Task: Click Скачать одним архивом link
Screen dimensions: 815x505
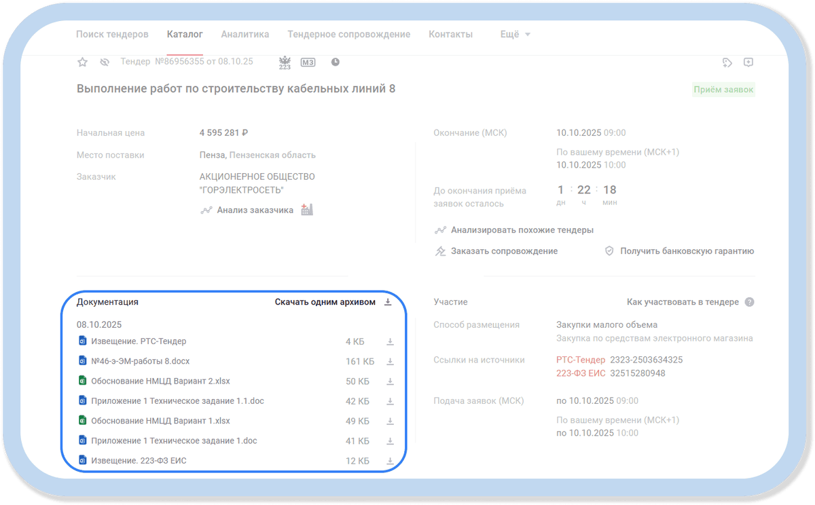Action: click(x=325, y=302)
